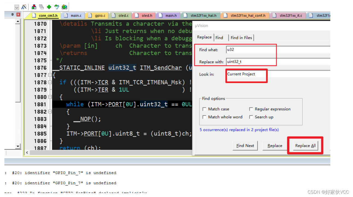Click the Replace with input field

click(x=278, y=62)
